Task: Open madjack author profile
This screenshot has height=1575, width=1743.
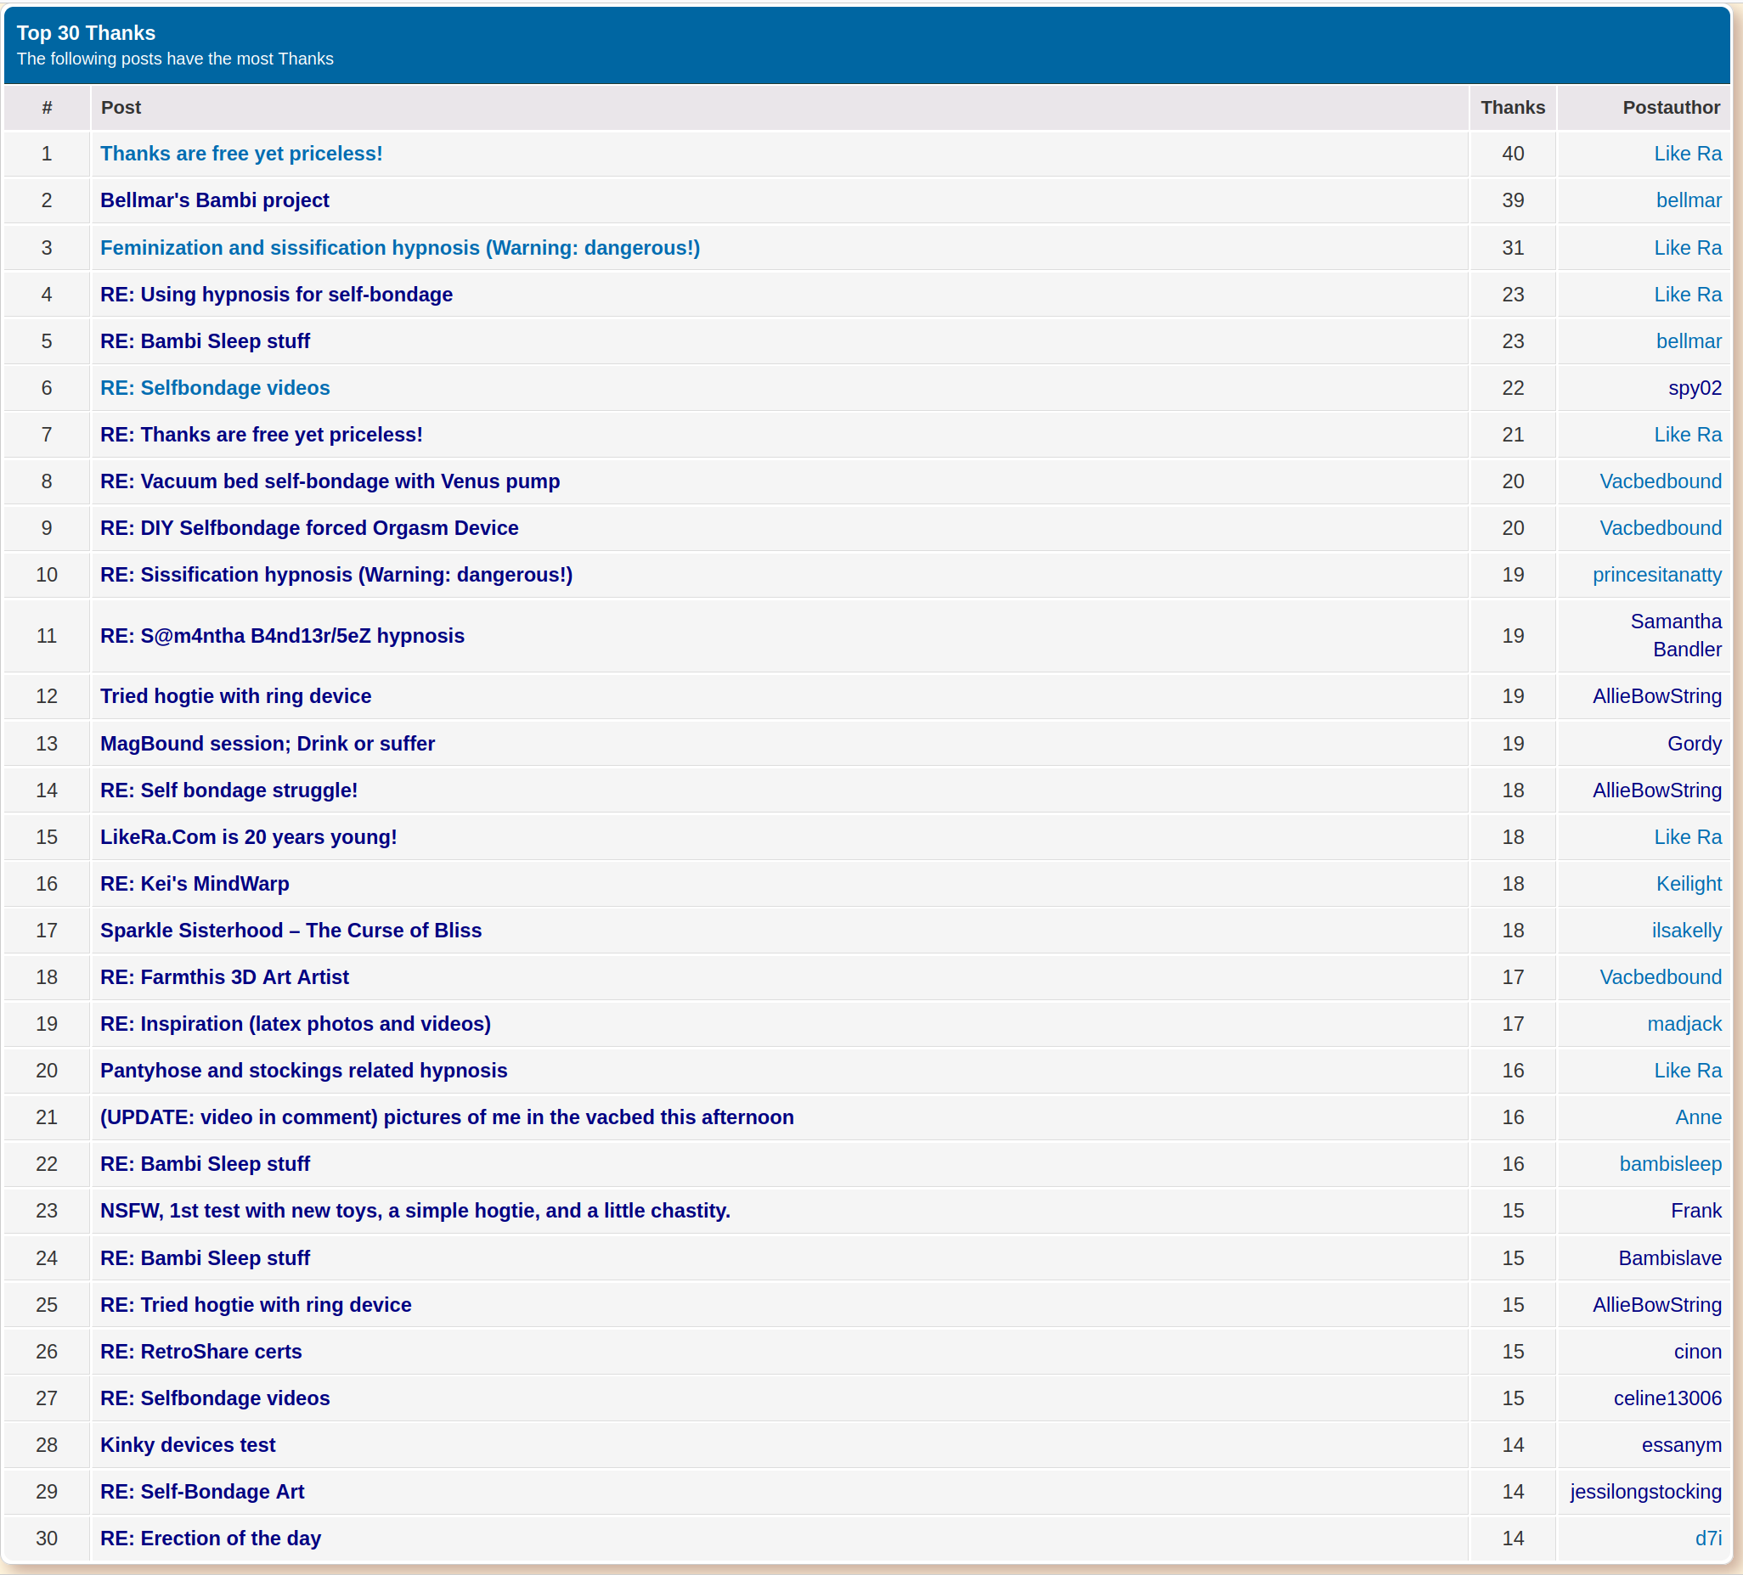Action: click(1684, 1023)
